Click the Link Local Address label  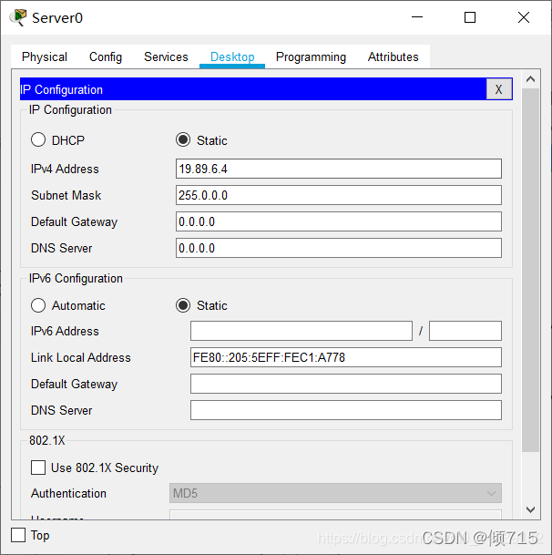81,357
